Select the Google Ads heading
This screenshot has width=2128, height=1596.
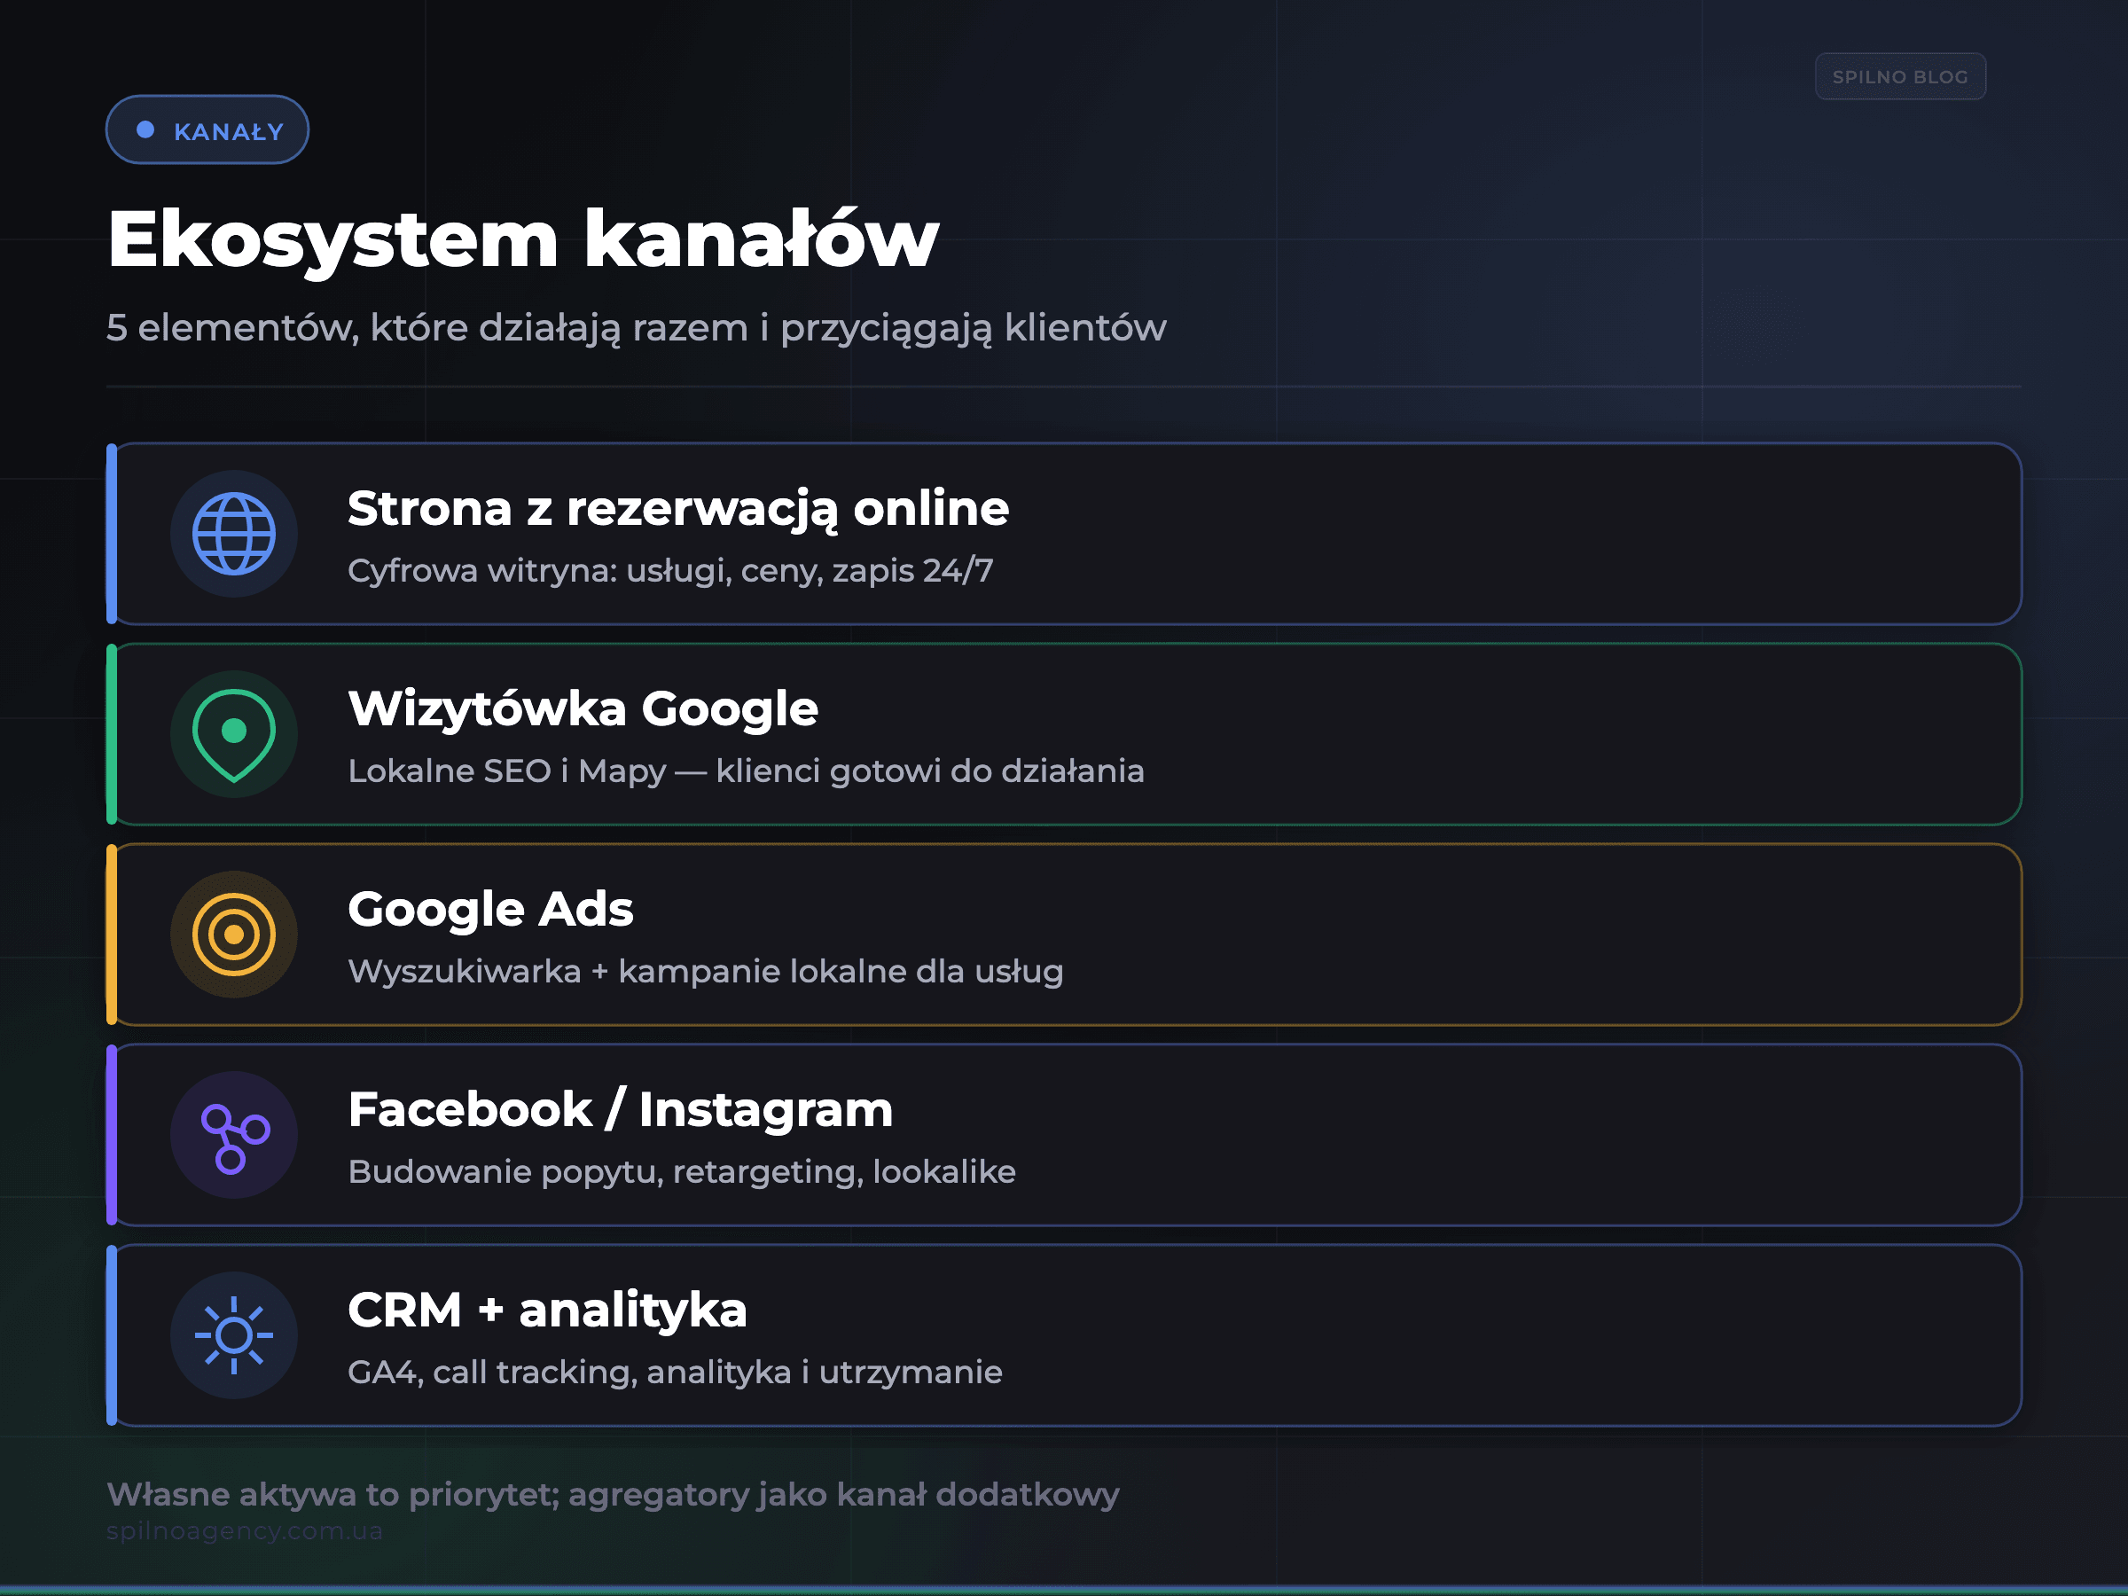click(x=490, y=910)
